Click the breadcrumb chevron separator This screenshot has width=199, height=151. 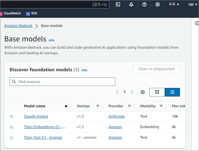point(37,26)
